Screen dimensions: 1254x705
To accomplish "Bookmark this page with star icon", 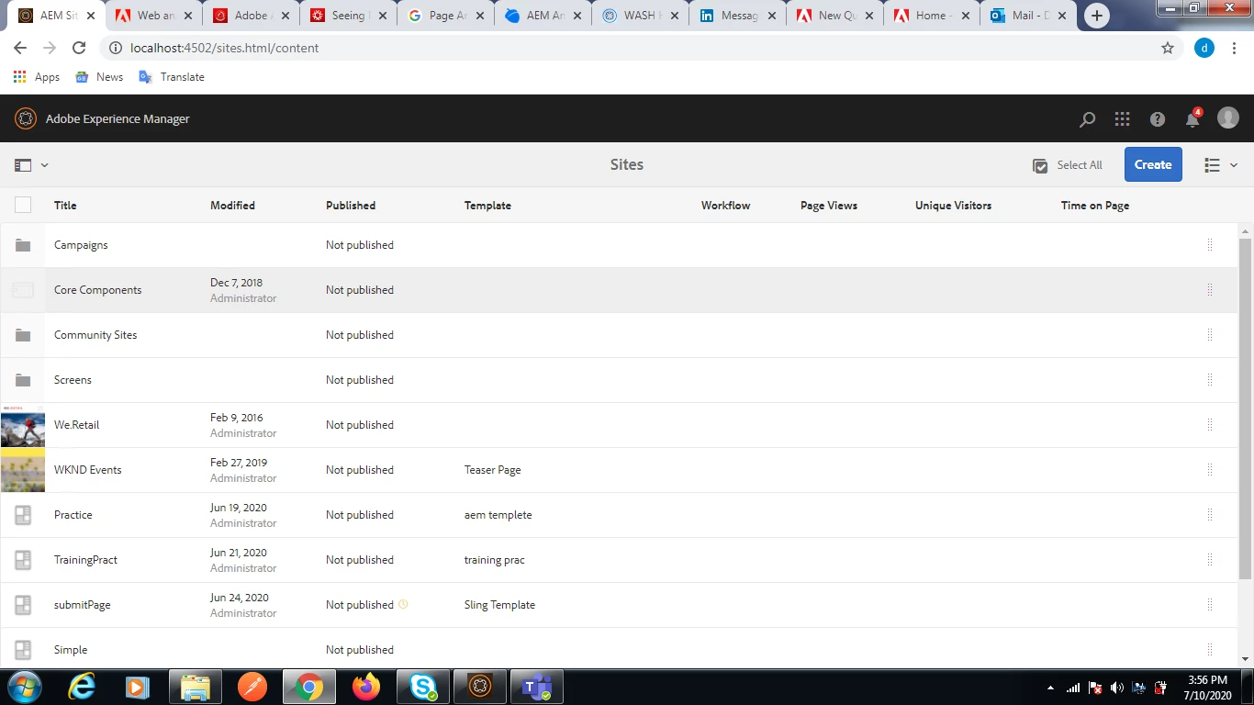I will [x=1168, y=48].
